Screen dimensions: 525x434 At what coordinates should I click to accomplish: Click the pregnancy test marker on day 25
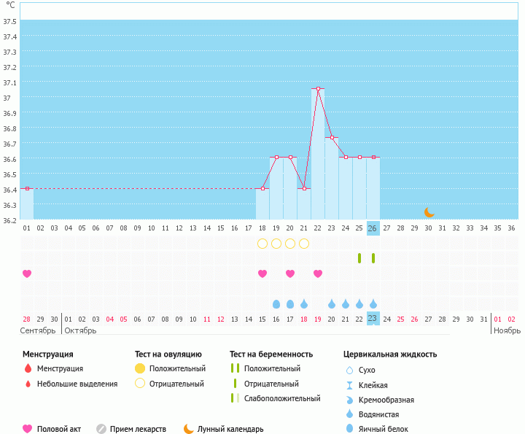(x=359, y=258)
